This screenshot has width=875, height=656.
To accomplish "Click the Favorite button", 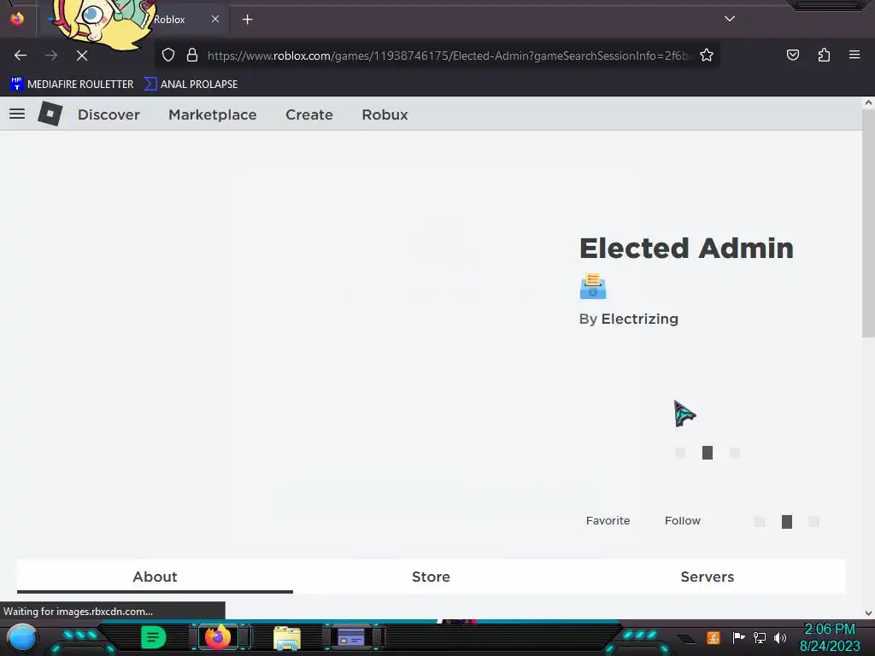I will pyautogui.click(x=608, y=520).
